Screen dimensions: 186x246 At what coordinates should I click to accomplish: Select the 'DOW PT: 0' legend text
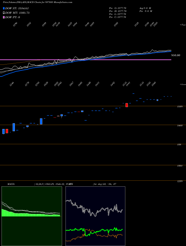[13, 17]
